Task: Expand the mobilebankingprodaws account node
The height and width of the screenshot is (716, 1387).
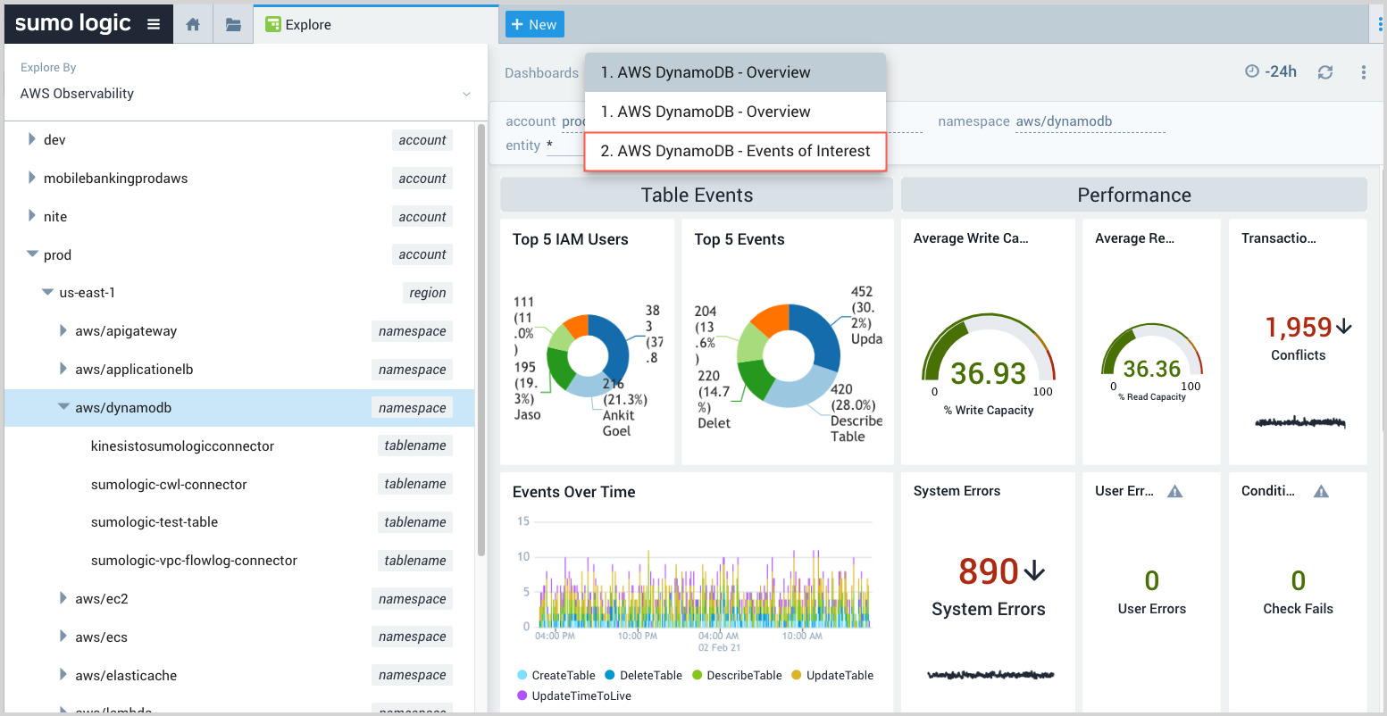Action: click(x=31, y=178)
